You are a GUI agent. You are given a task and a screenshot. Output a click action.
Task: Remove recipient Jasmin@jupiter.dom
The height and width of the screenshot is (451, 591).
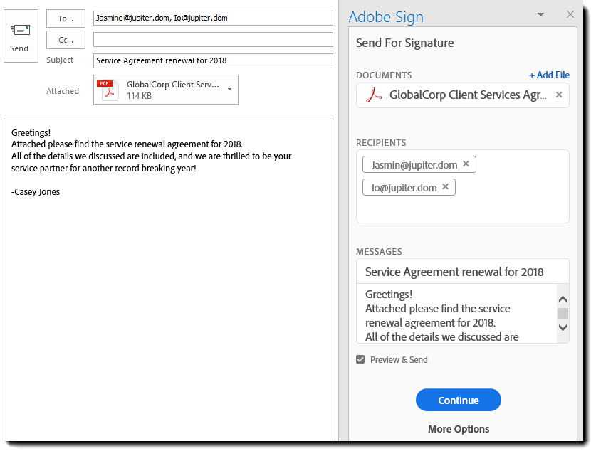tap(466, 164)
